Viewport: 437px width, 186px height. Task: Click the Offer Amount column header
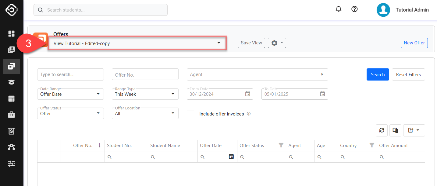click(x=393, y=146)
